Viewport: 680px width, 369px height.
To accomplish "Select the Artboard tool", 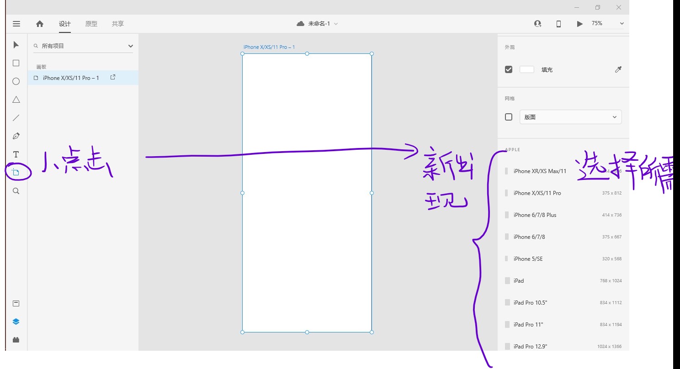I will pos(16,172).
